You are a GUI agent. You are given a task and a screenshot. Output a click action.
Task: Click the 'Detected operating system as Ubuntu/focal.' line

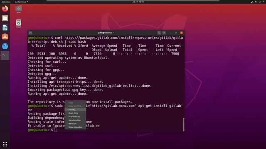click(68, 58)
